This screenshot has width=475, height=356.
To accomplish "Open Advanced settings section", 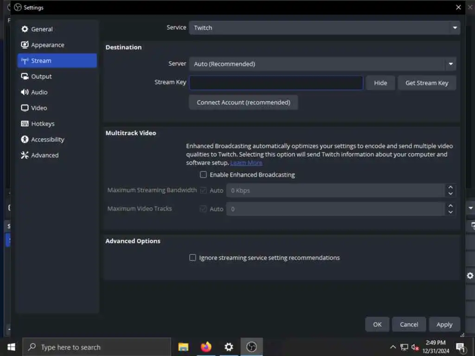I will (57, 155).
